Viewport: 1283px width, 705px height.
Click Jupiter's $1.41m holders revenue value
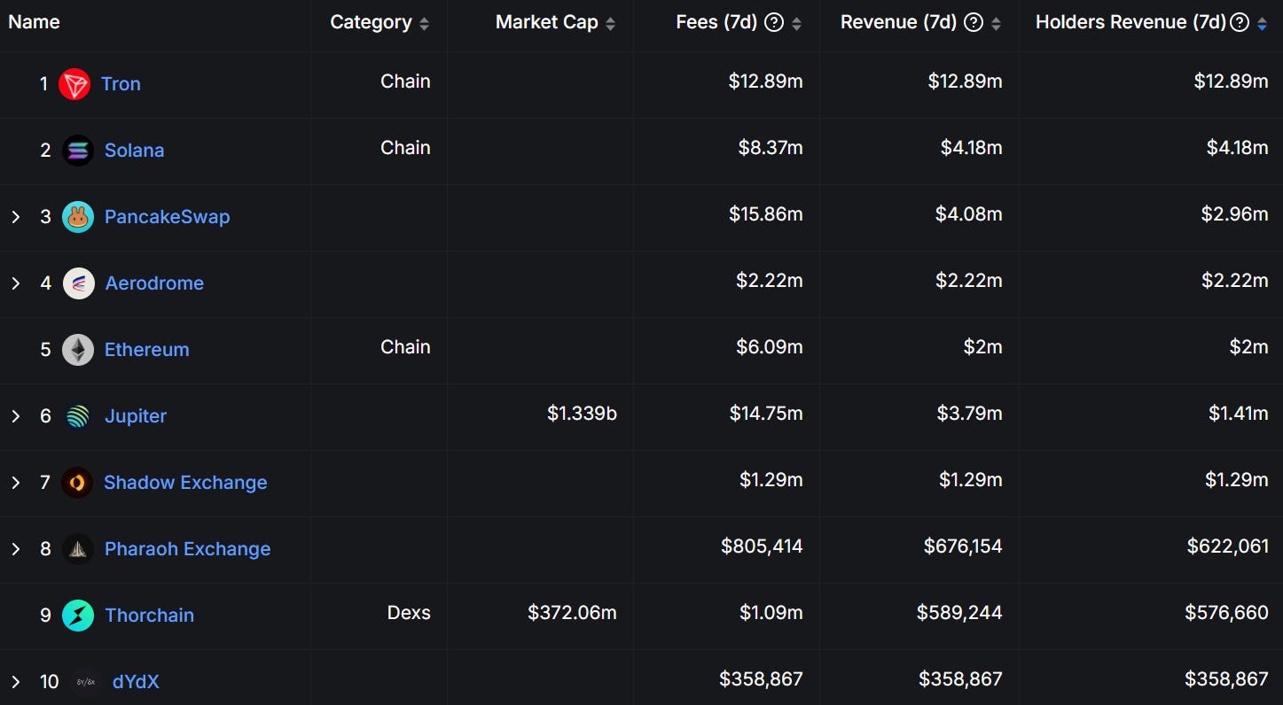pos(1239,414)
